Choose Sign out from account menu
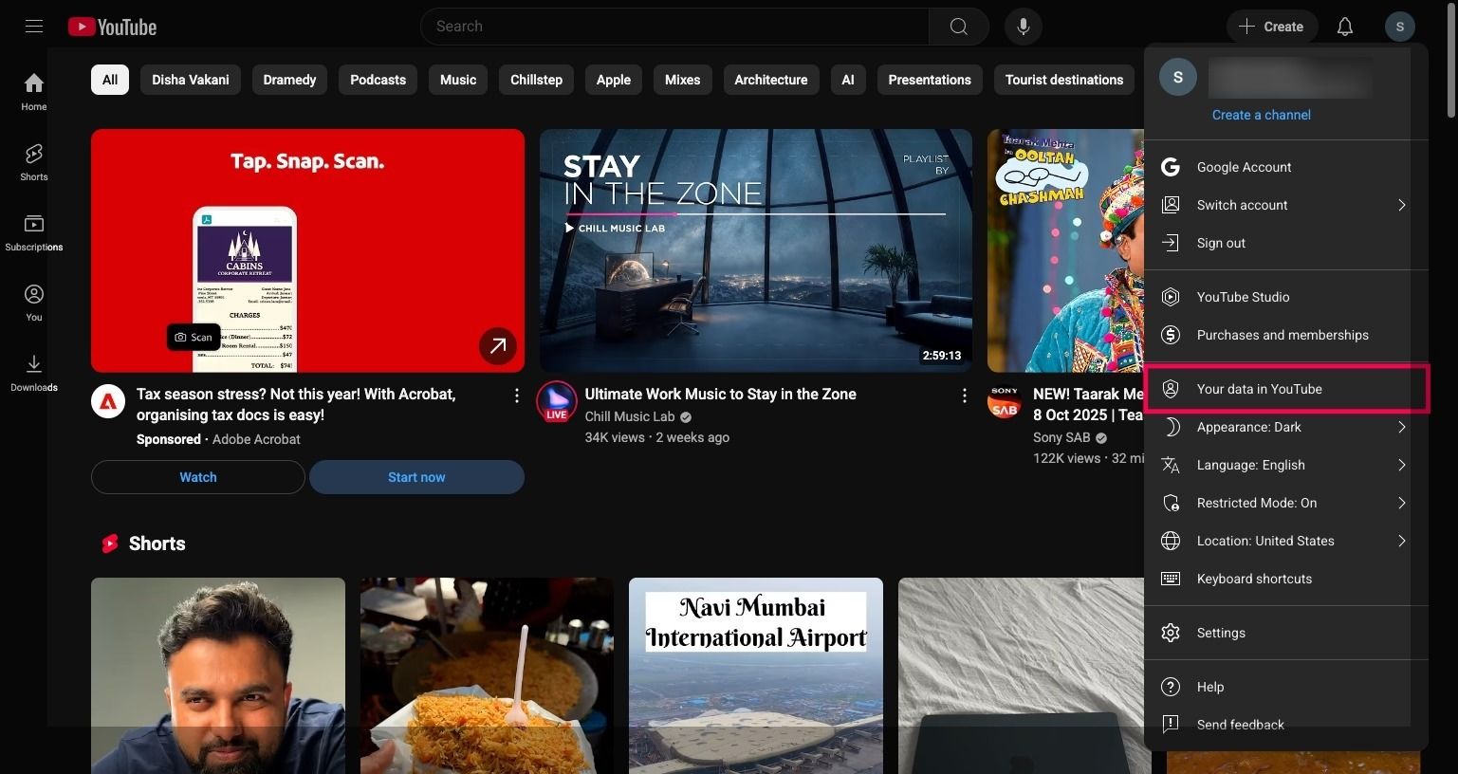This screenshot has height=774, width=1458. [1286, 243]
